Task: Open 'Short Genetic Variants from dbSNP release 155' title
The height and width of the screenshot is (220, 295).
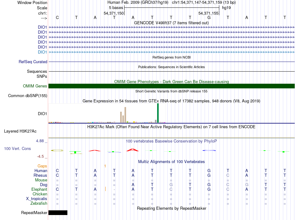Action: tap(171, 91)
